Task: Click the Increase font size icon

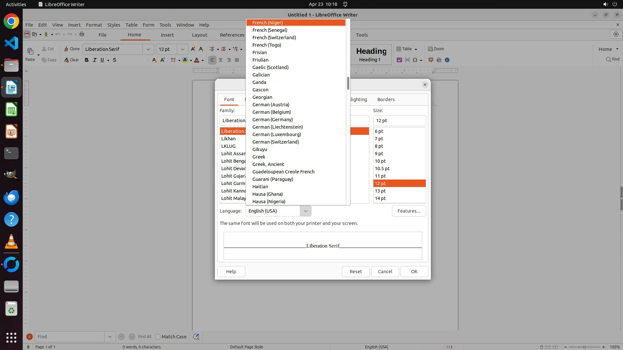Action: (x=193, y=49)
